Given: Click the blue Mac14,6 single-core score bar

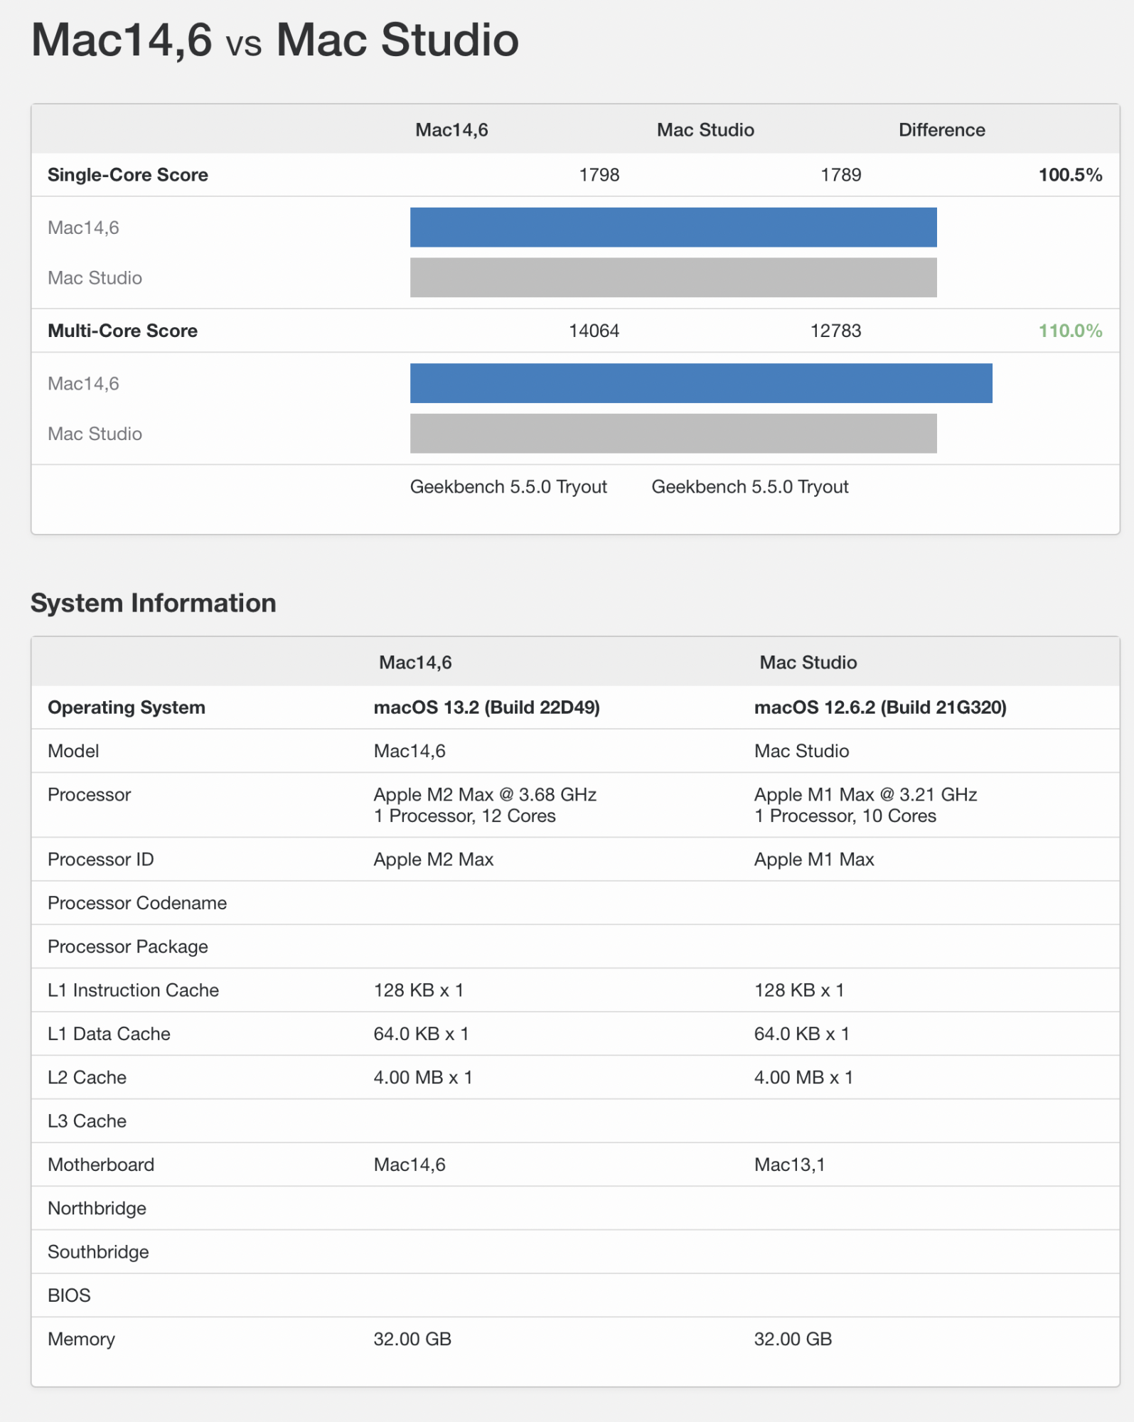Looking at the screenshot, I should (673, 228).
